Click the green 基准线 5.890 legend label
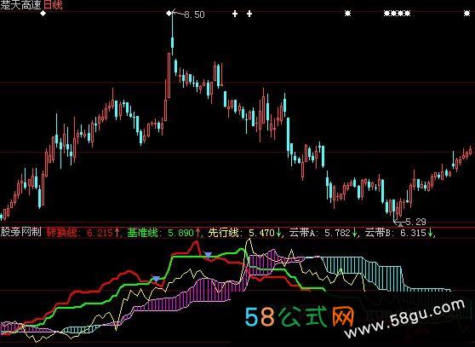 click(164, 233)
